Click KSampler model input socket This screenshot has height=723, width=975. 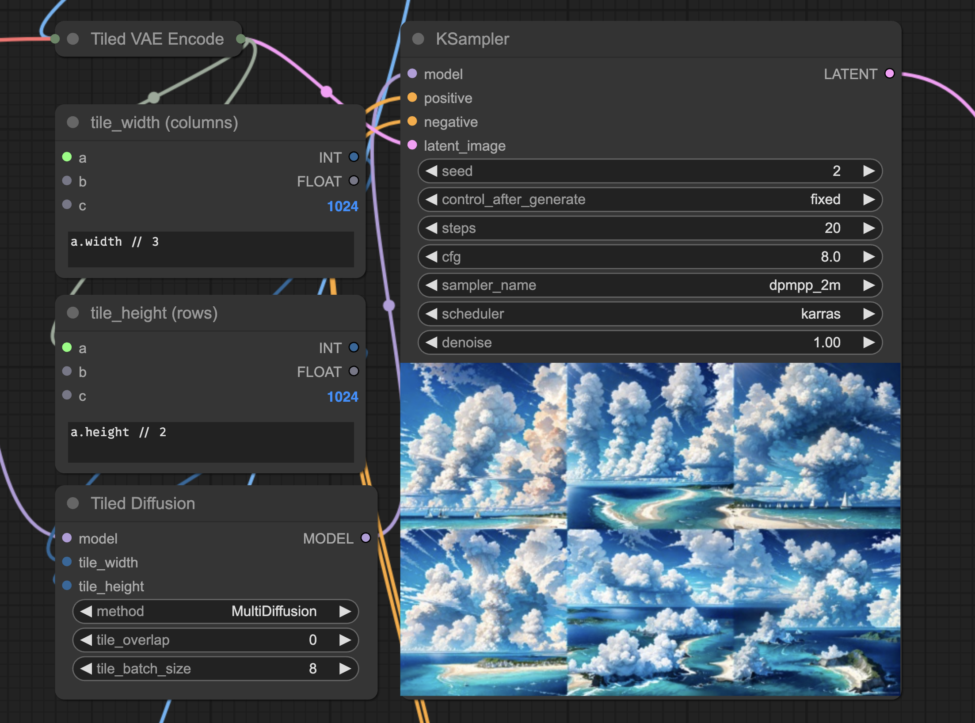coord(412,73)
